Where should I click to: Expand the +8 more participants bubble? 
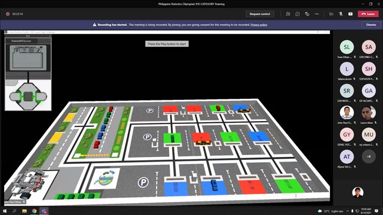coord(369,157)
